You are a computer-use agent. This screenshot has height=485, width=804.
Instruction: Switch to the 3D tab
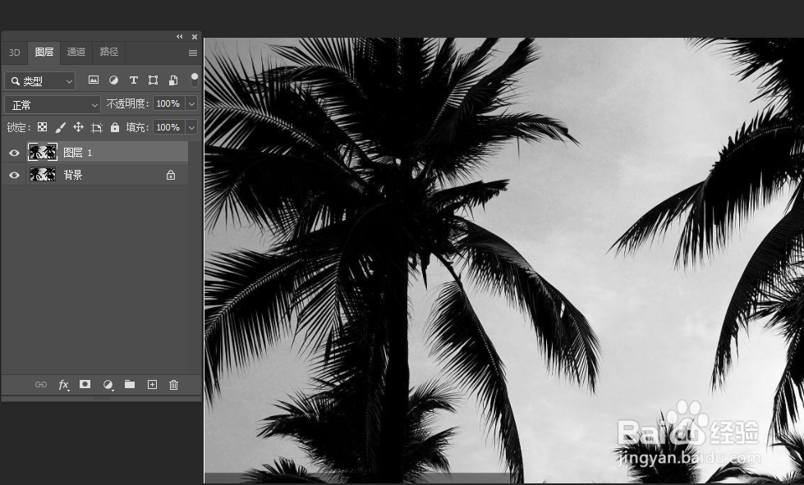[14, 53]
